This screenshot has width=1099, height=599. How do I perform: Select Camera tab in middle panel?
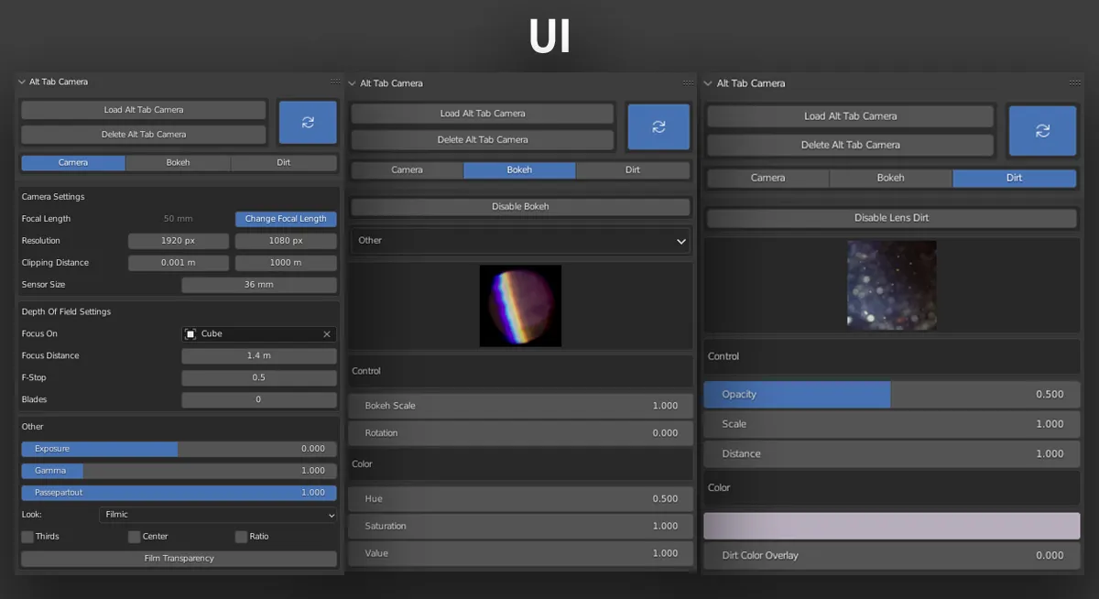coord(408,170)
